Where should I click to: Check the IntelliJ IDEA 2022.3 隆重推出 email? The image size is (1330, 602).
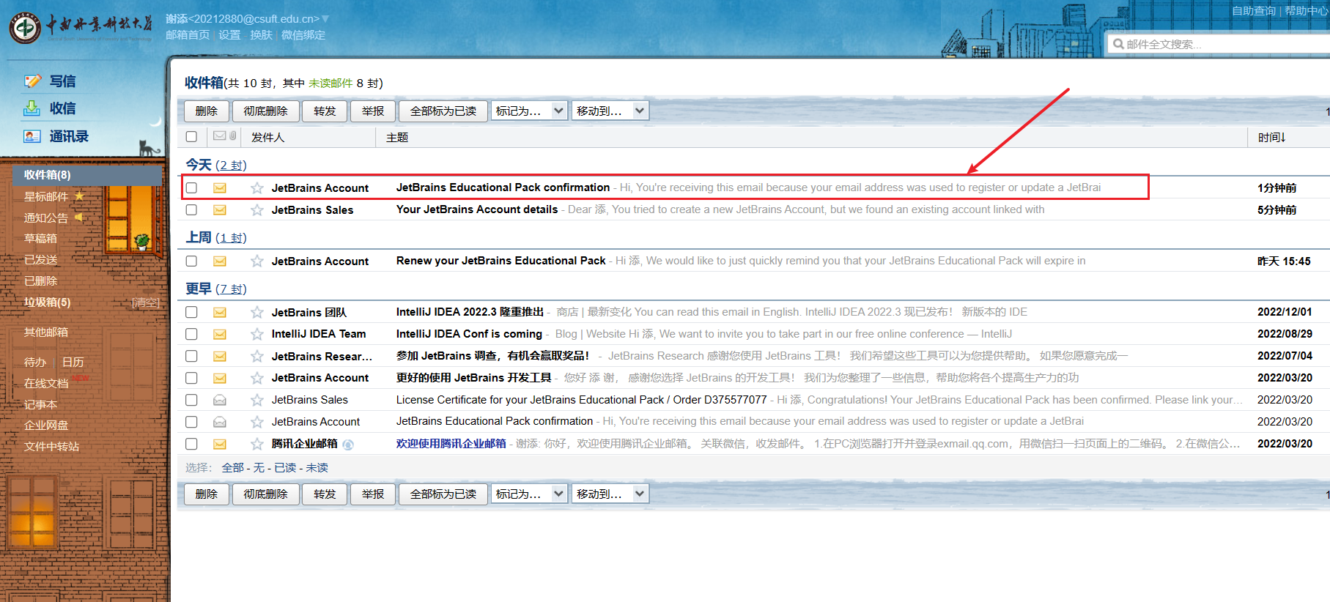tap(192, 313)
